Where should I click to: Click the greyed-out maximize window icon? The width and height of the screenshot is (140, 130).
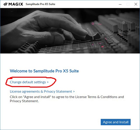point(128,4)
